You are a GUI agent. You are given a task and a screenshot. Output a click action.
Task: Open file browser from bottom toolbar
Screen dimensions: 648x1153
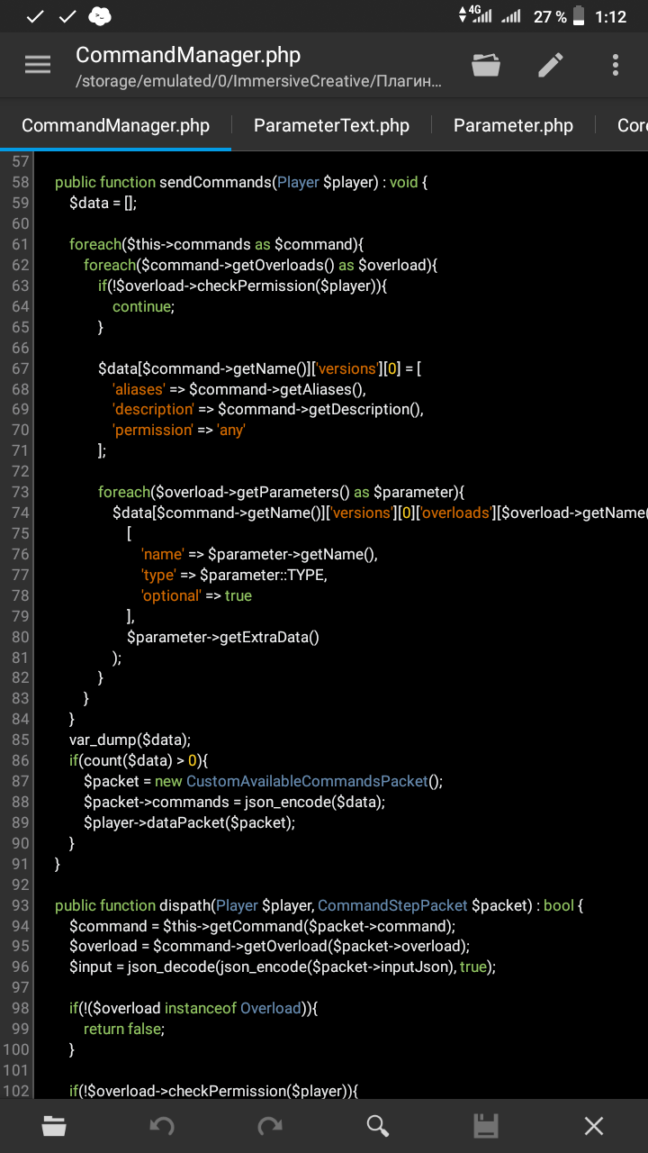pos(54,1125)
